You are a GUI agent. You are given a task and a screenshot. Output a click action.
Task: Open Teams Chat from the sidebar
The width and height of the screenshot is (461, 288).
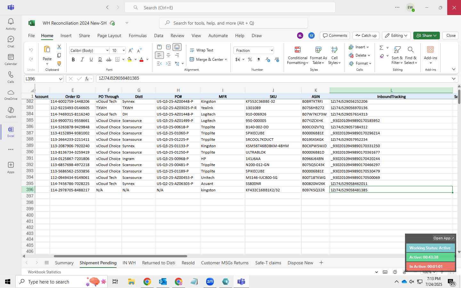(11, 42)
